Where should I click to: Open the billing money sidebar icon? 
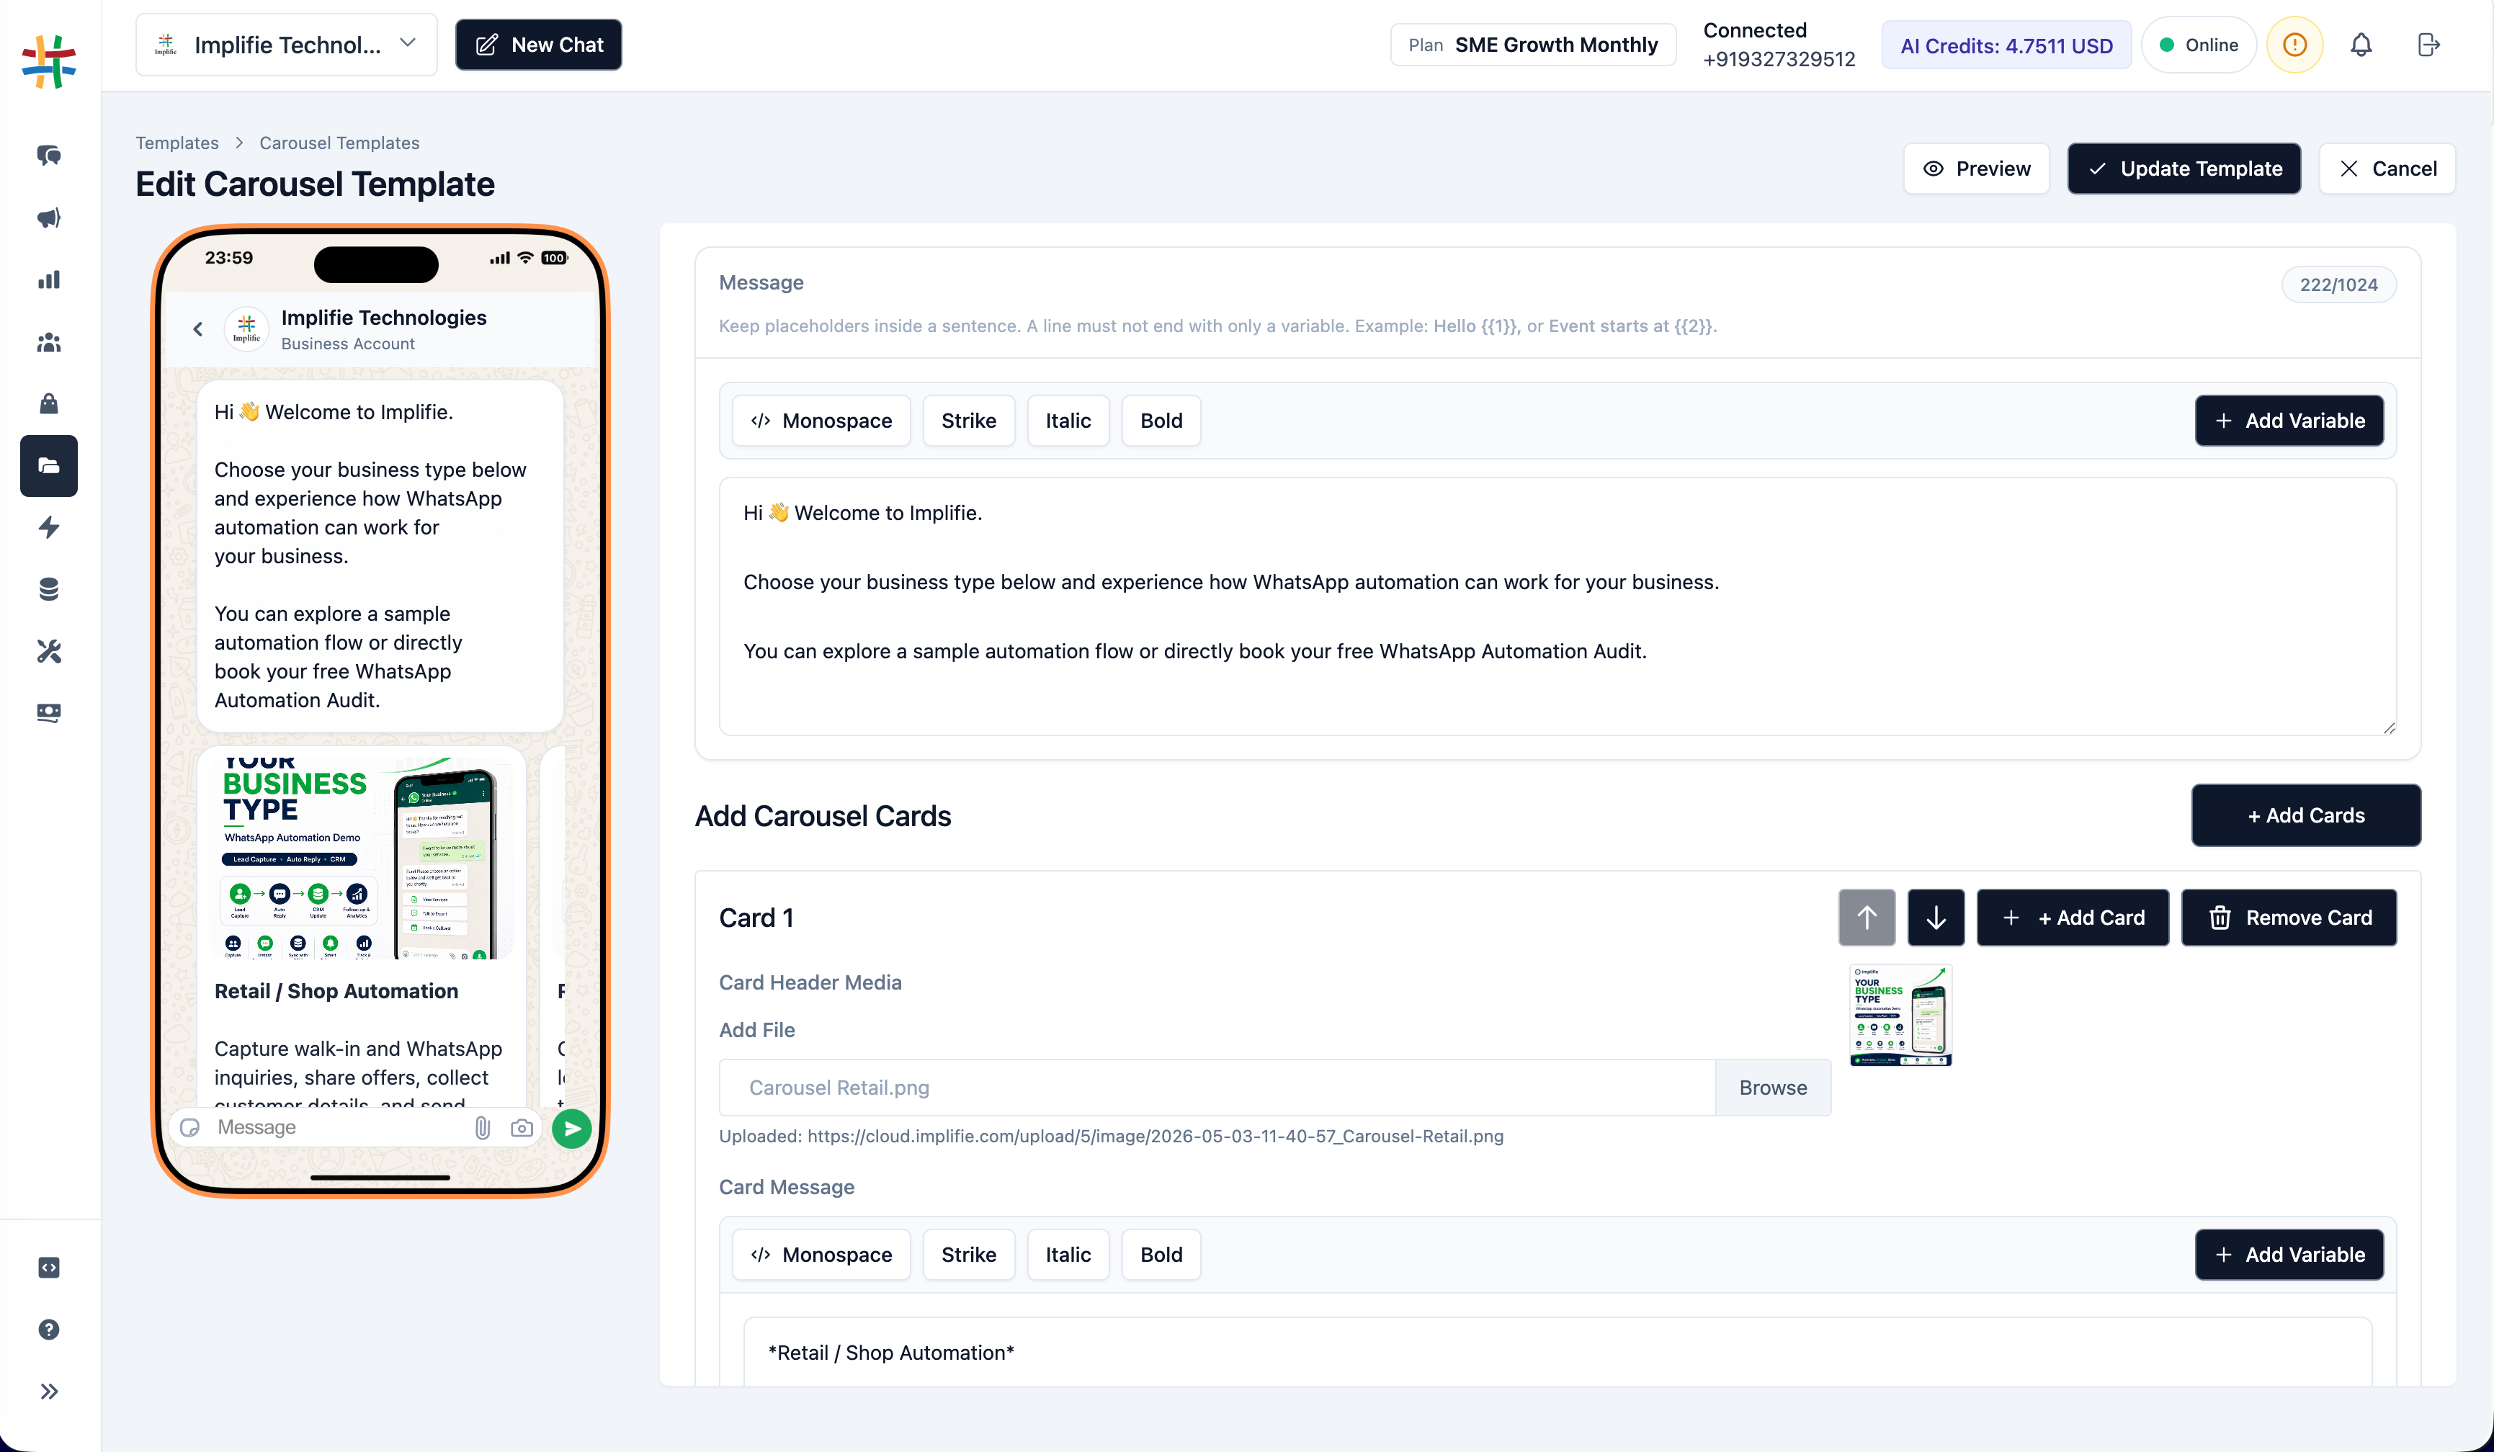pos(48,712)
